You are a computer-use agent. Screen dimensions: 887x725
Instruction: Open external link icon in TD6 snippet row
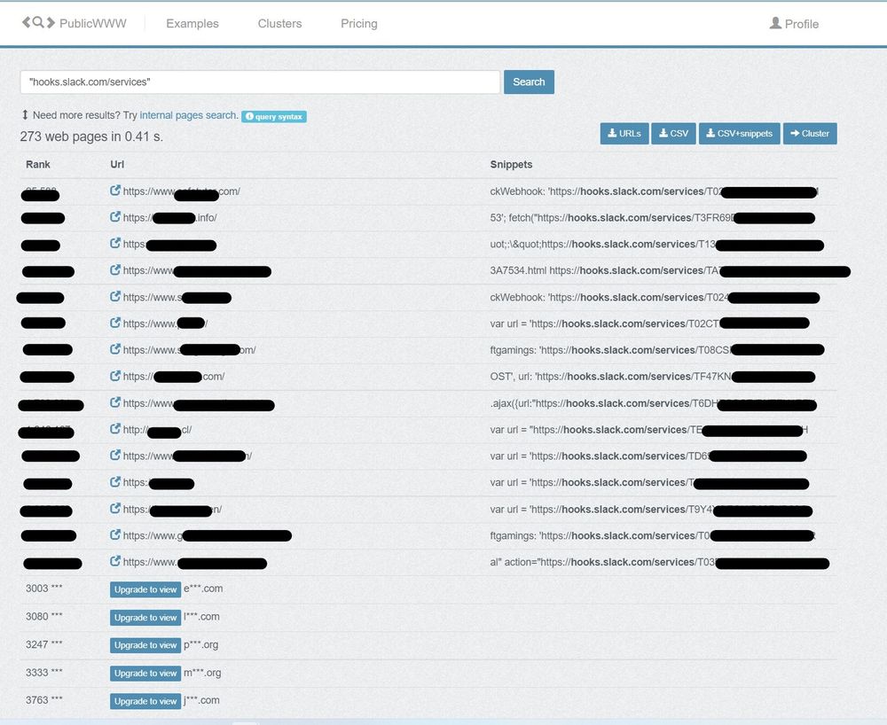click(115, 455)
